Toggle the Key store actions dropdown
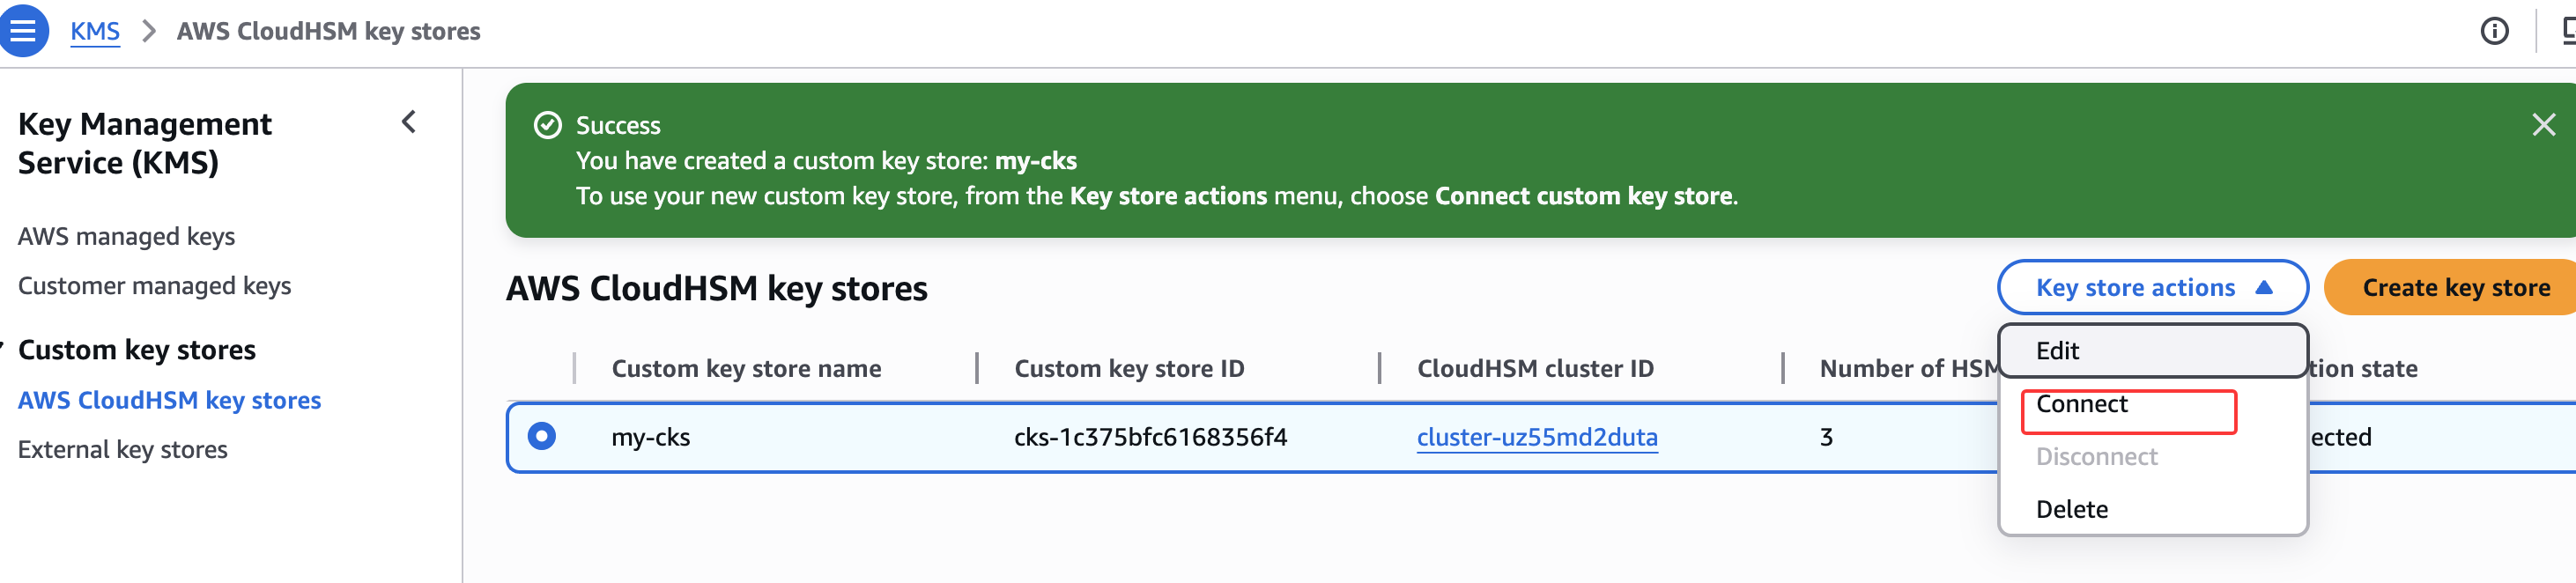This screenshot has width=2576, height=583. 2152,288
